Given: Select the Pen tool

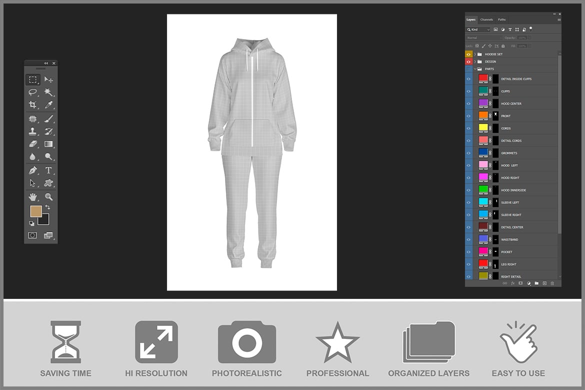Looking at the screenshot, I should (33, 170).
